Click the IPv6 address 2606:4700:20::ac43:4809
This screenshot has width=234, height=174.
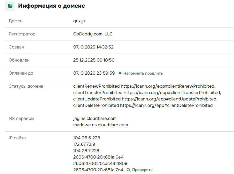pyautogui.click(x=100, y=164)
